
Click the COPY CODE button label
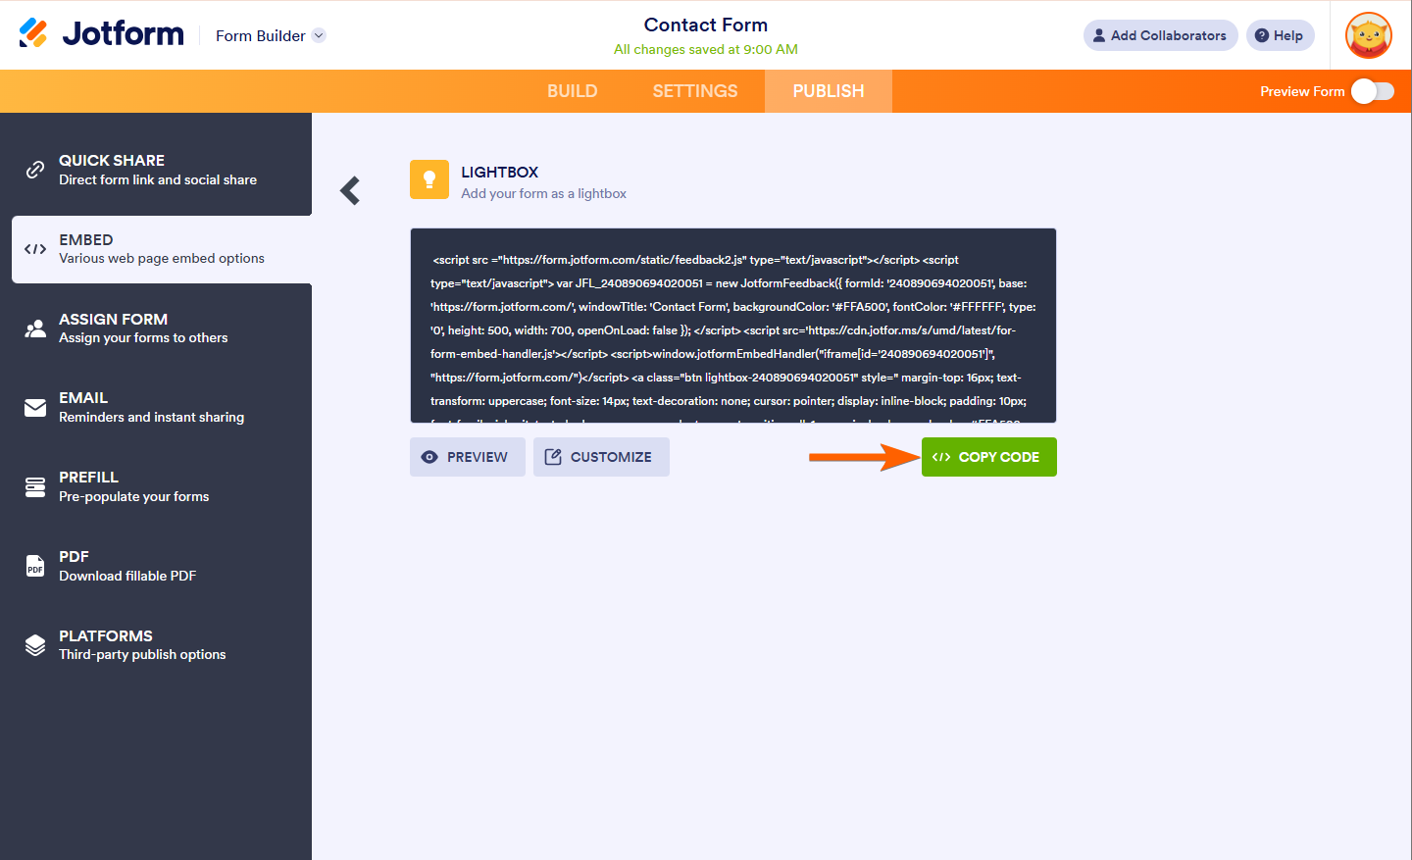point(999,457)
